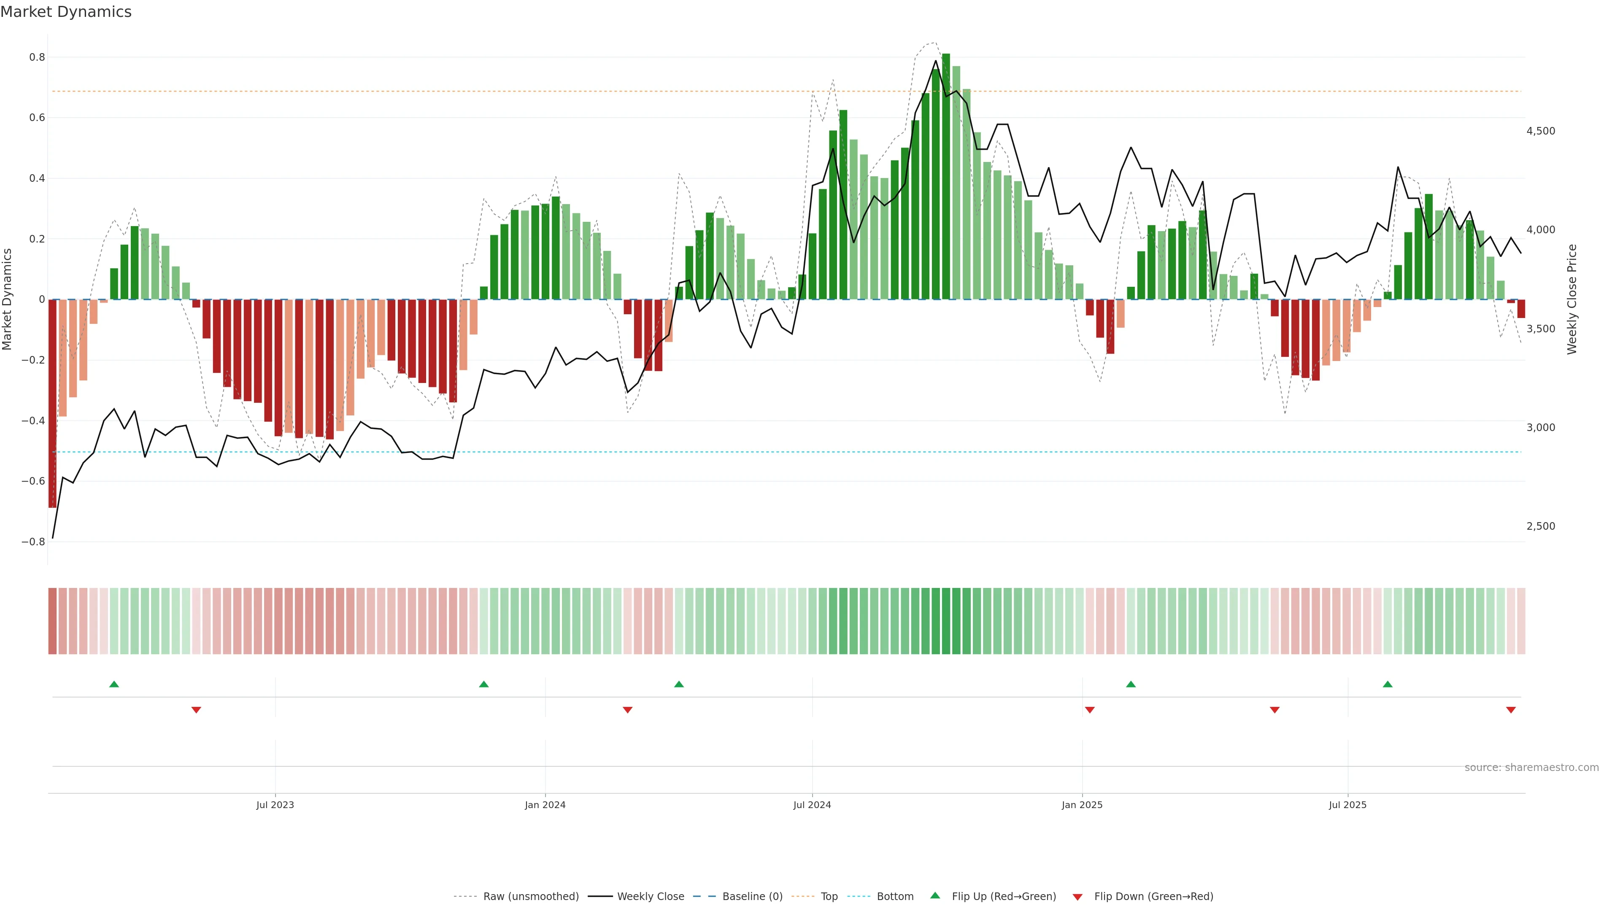Screen dimensions: 1620x911
Task: Click the Jul 2024 x-axis label
Action: [x=812, y=805]
